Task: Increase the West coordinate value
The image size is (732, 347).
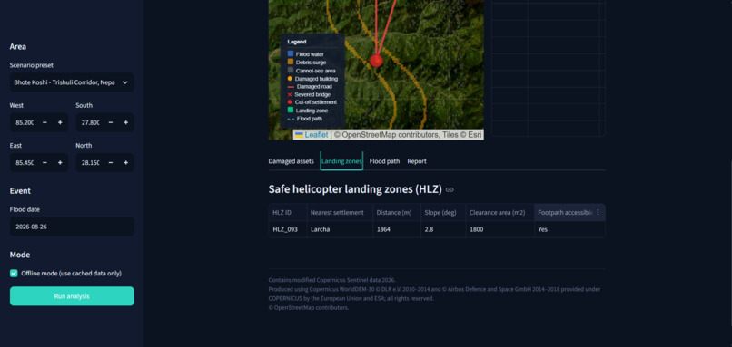Action: 60,122
